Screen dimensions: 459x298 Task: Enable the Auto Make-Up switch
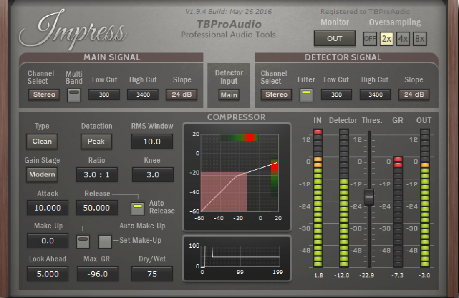83,242
